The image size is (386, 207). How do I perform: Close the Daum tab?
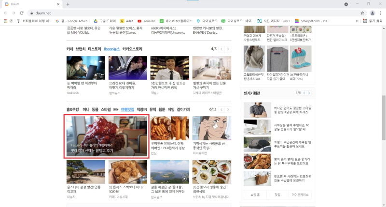point(58,4)
